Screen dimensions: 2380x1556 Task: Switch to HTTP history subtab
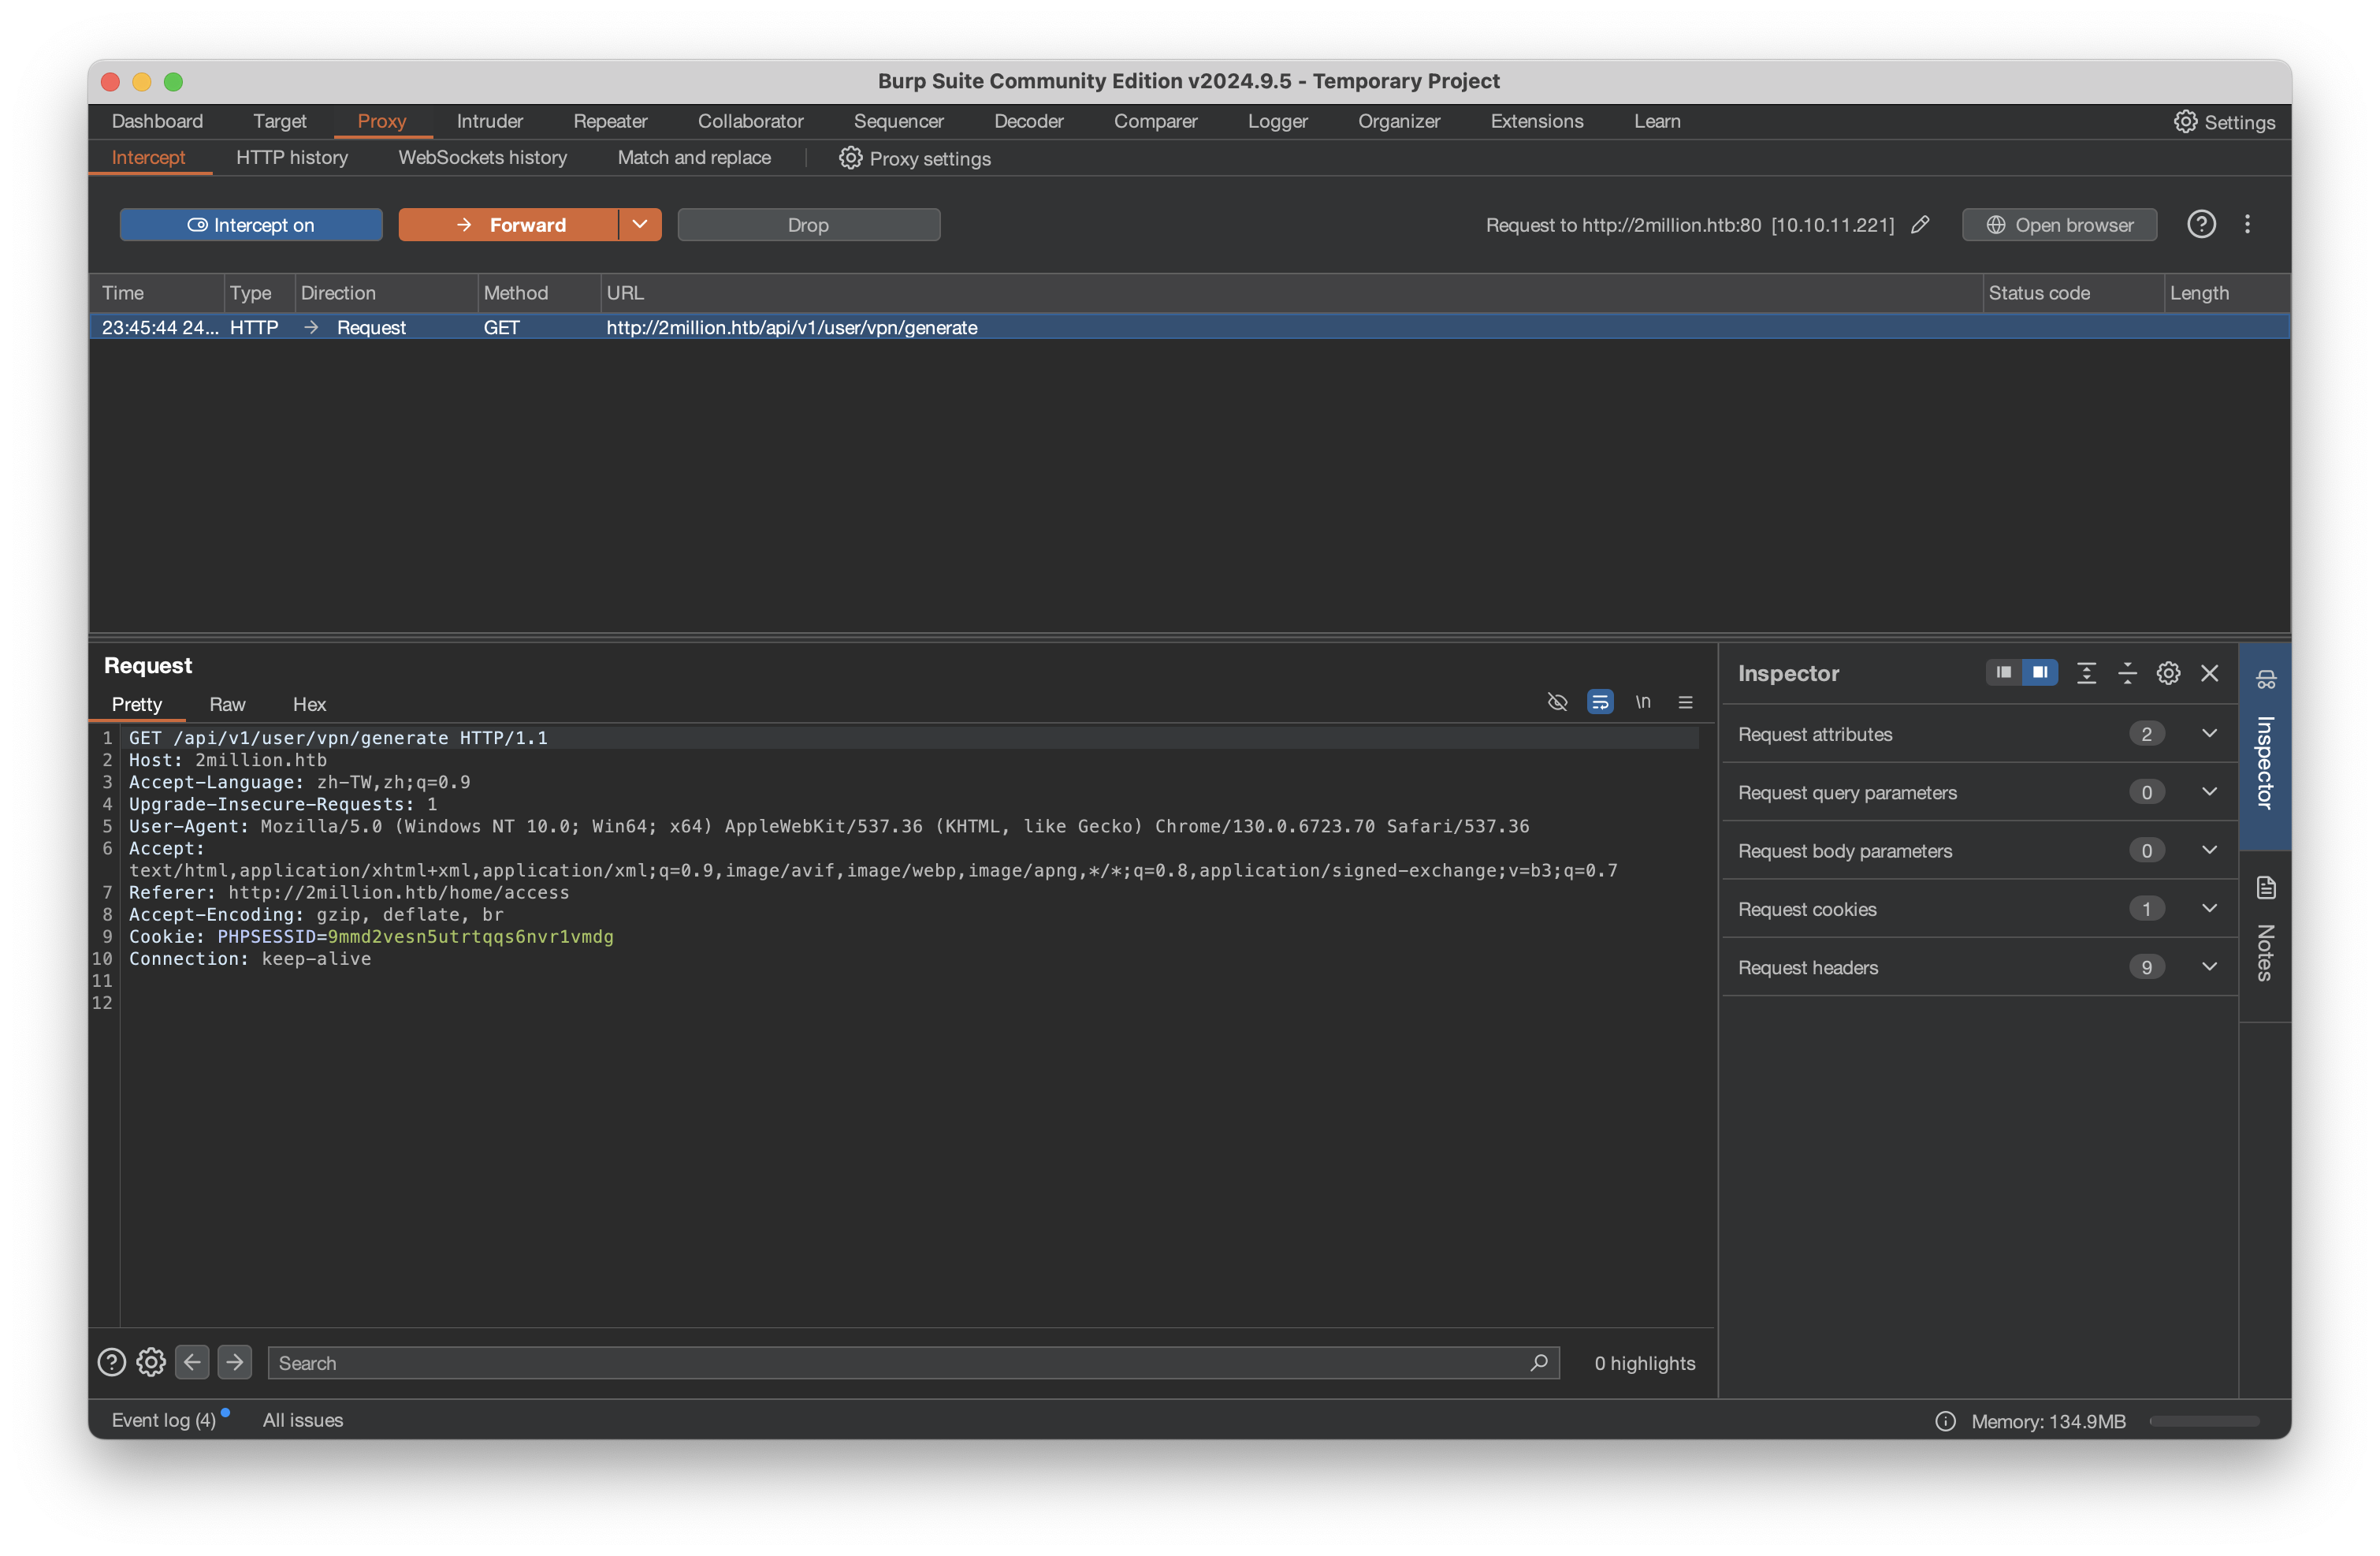[x=292, y=157]
